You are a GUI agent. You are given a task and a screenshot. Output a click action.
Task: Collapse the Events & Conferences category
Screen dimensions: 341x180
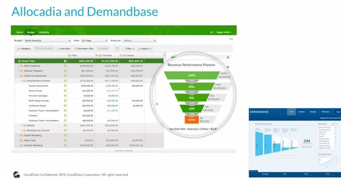click(19, 76)
